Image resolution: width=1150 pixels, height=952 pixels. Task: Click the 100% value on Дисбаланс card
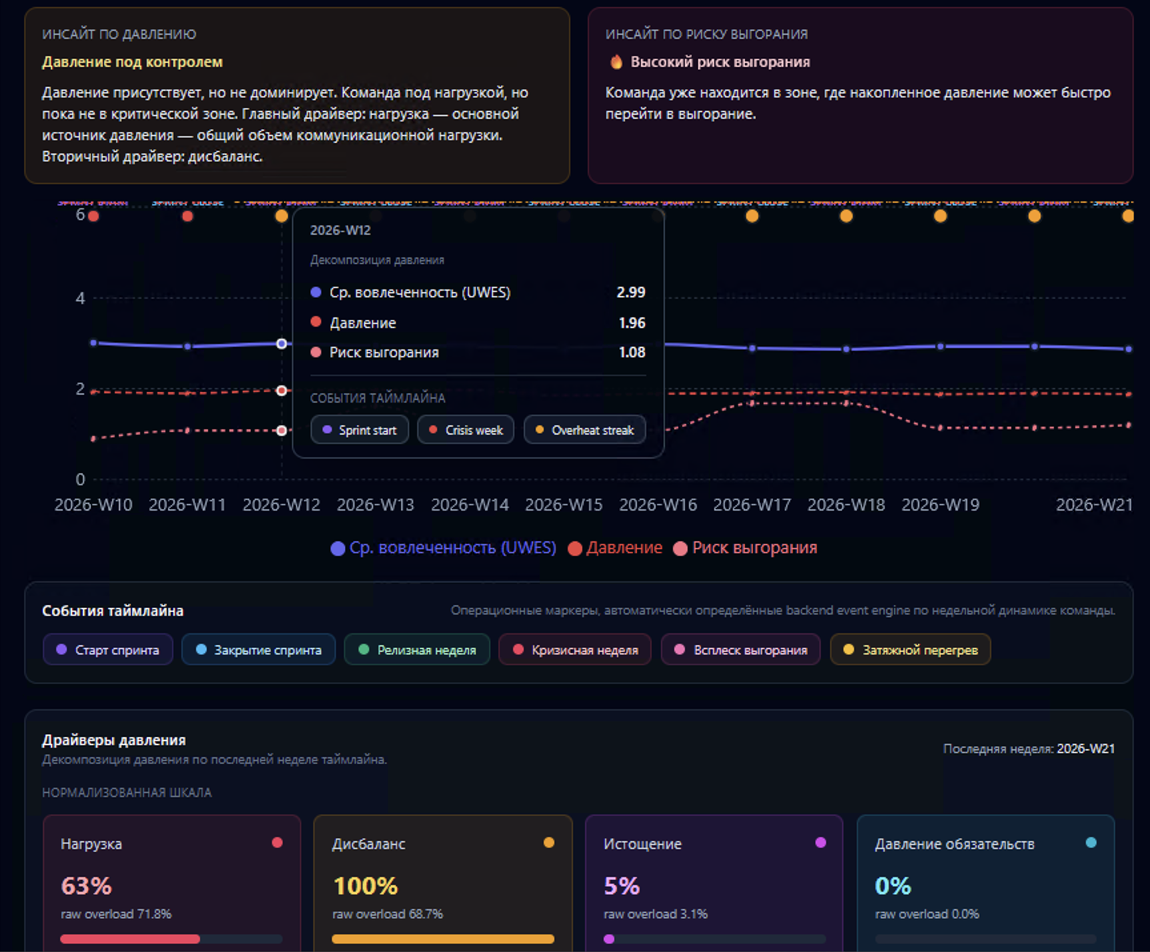point(365,886)
